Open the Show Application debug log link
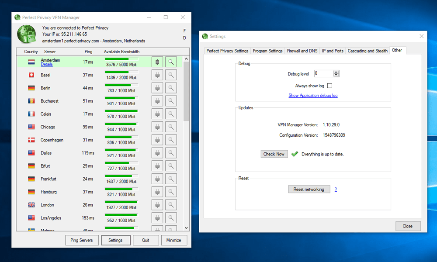The width and height of the screenshot is (437, 262). [x=313, y=96]
